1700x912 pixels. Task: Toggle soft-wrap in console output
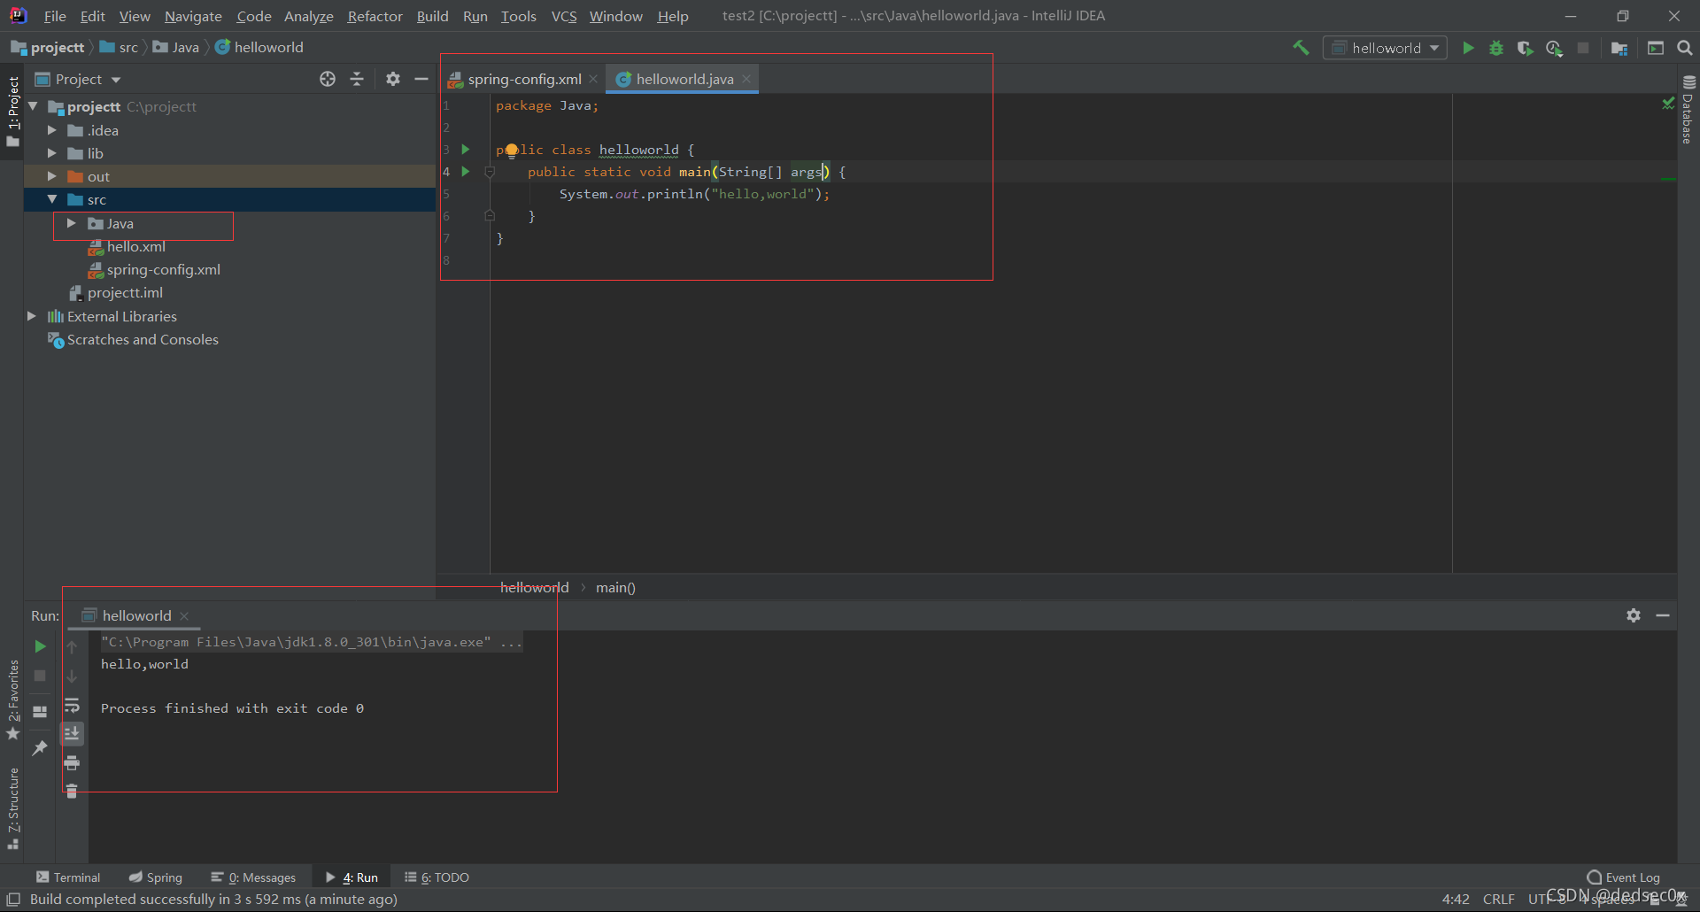pyautogui.click(x=72, y=705)
